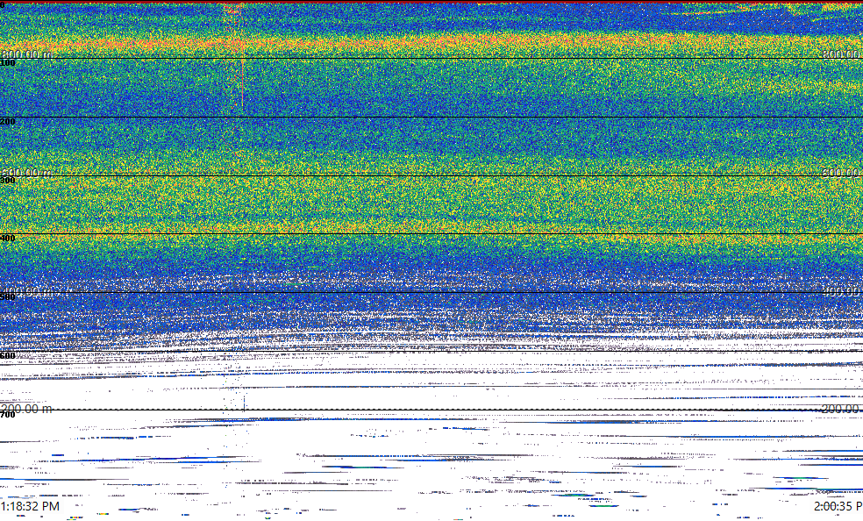Viewport: 863px width, 521px height.
Task: Click the "400" depth grid label
Action: point(8,239)
